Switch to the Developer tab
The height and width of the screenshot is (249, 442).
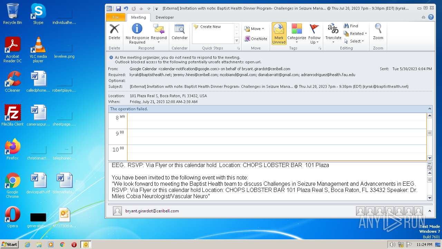pos(165,17)
